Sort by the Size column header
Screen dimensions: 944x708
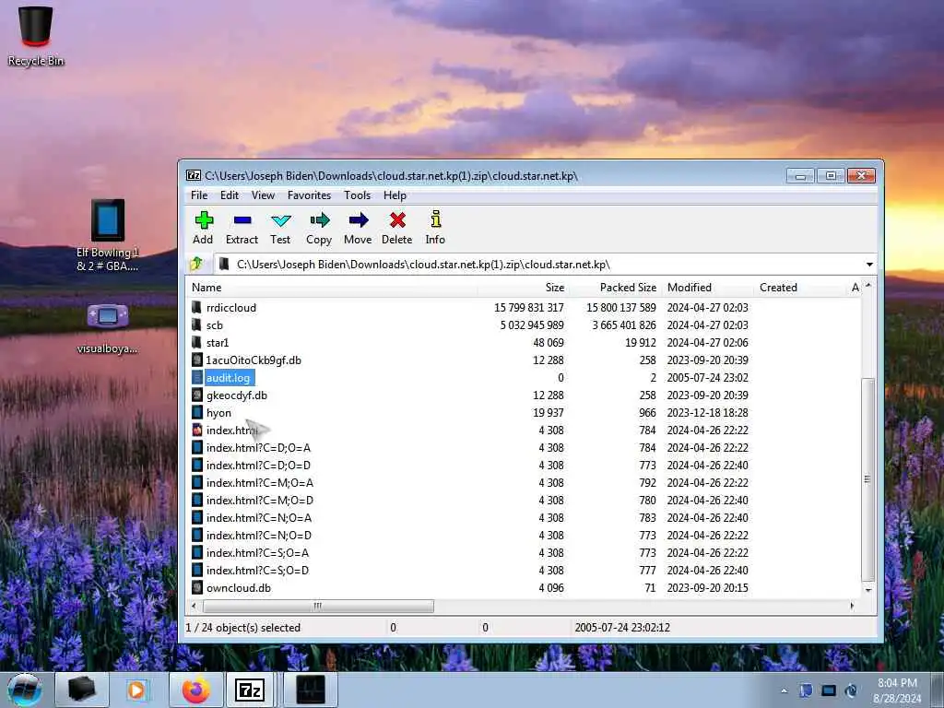[x=524, y=288]
